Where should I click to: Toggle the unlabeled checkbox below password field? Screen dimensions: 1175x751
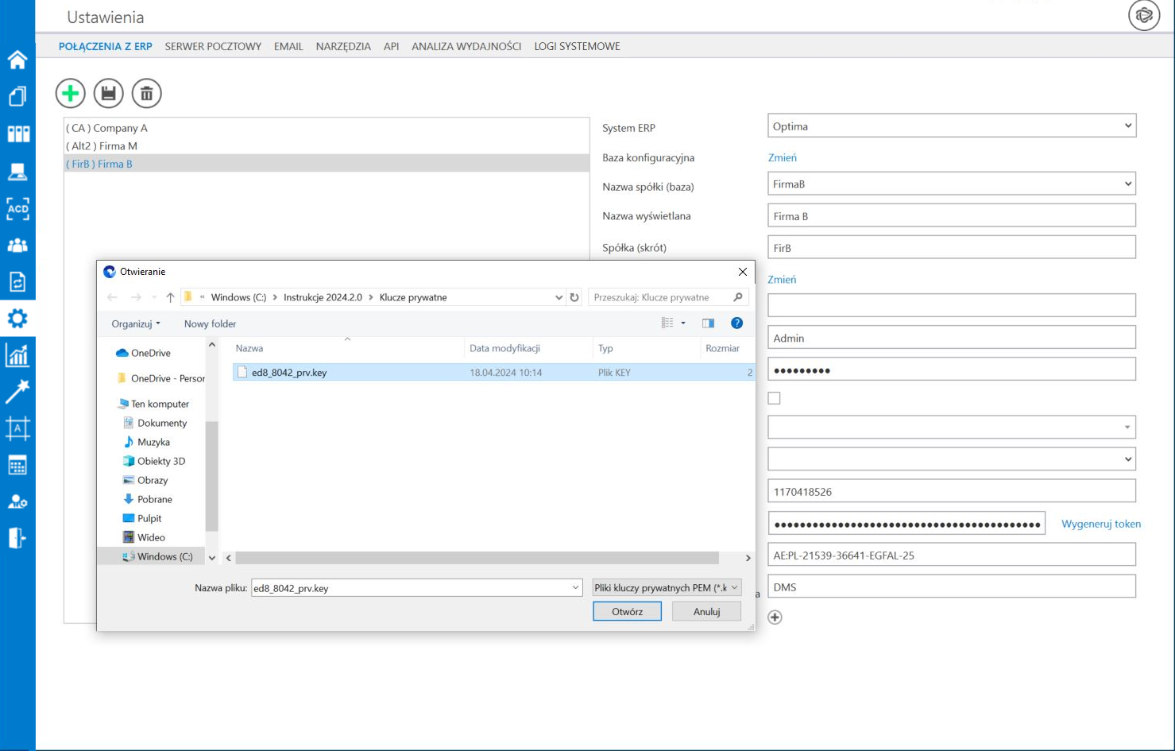(774, 398)
